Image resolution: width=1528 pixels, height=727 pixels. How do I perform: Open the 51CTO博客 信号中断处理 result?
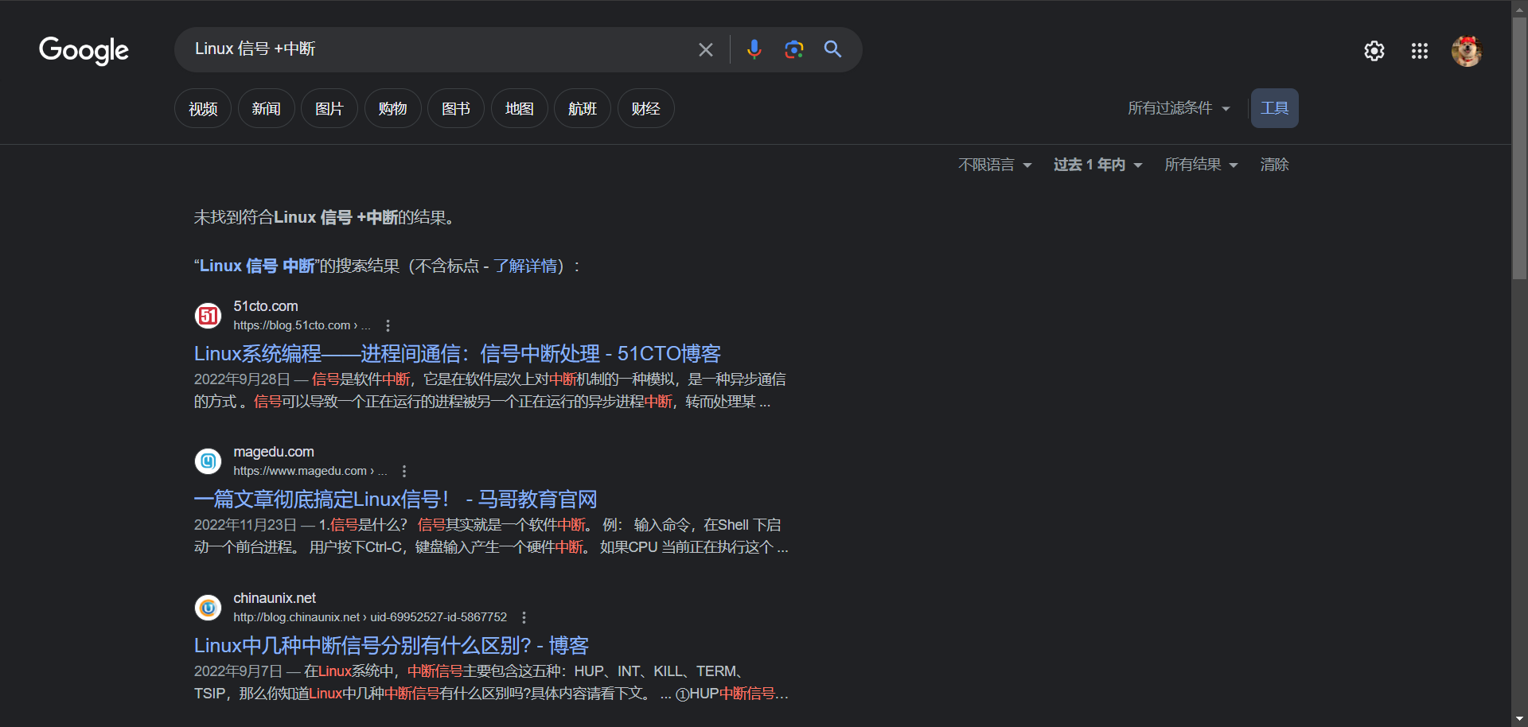click(458, 353)
